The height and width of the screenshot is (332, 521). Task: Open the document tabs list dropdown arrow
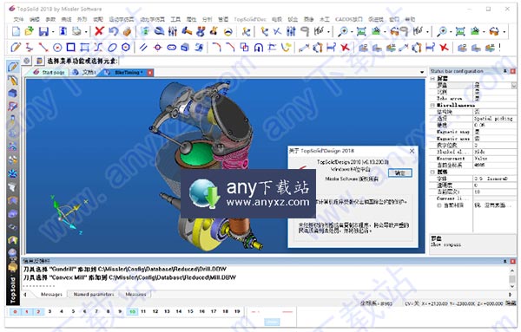pyautogui.click(x=422, y=72)
